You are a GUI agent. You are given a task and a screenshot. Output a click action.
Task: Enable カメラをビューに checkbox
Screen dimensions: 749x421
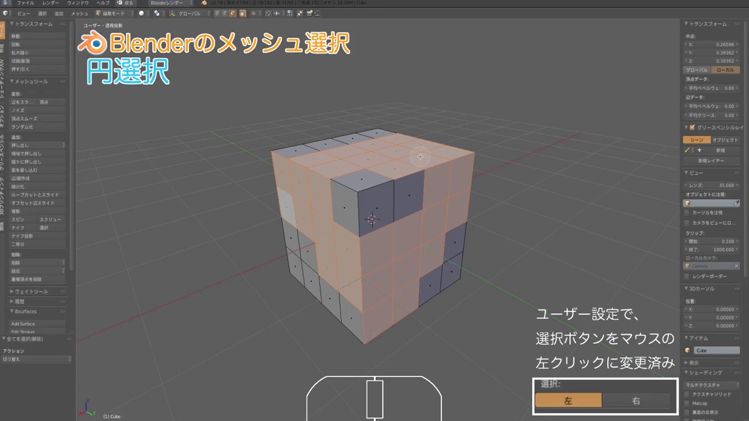pos(688,223)
